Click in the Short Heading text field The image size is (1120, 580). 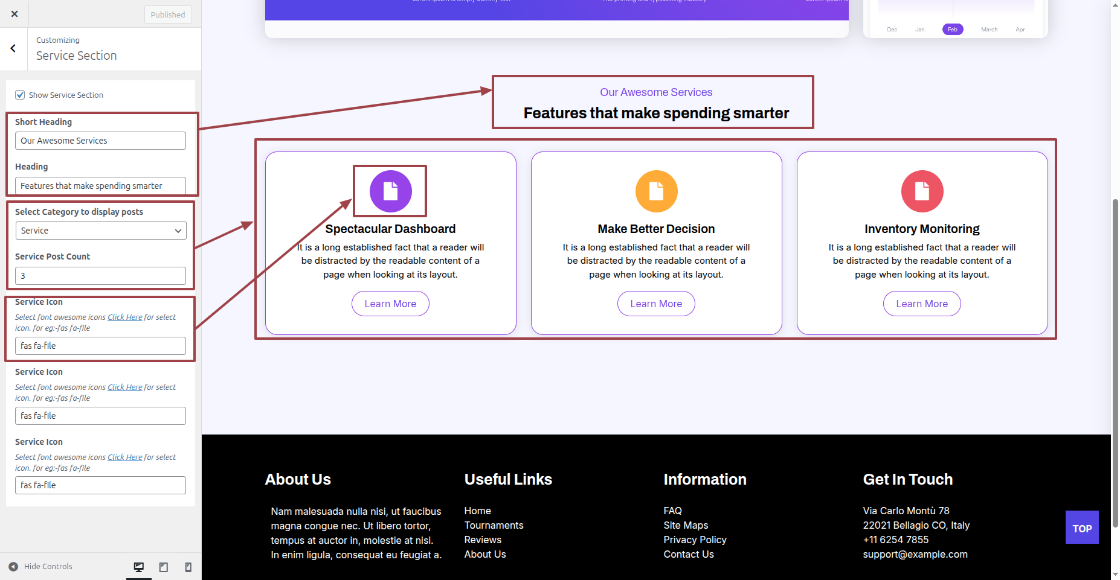tap(100, 141)
